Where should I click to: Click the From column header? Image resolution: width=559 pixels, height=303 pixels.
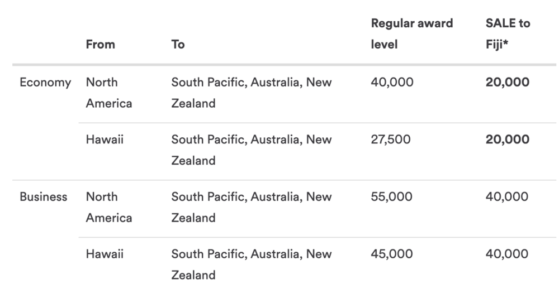[x=101, y=45]
